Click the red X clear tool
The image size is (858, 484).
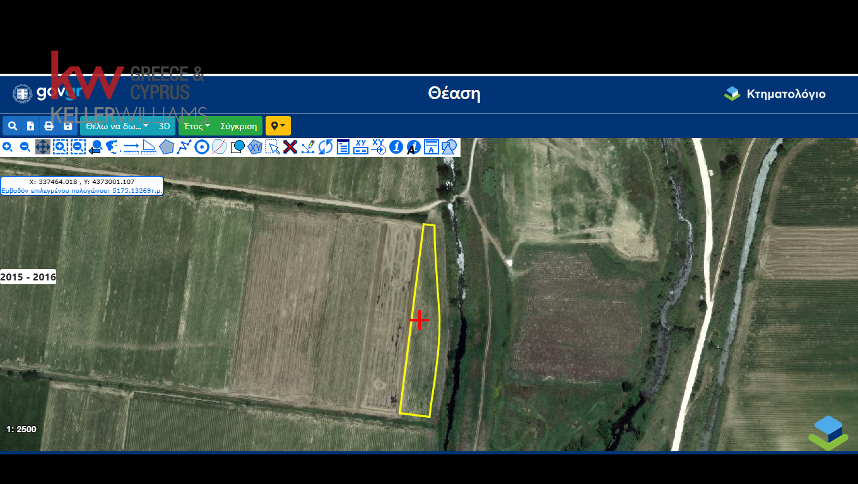click(290, 147)
